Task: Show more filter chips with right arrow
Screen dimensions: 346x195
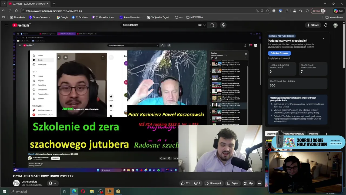Action: (x=326, y=134)
